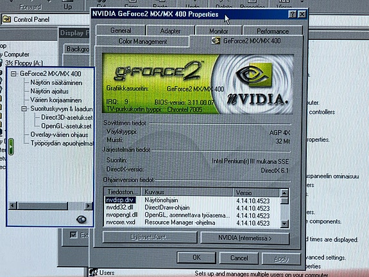The width and height of the screenshot is (369, 277).
Task: Click the Control Panel folder icon
Action: click(x=6, y=19)
